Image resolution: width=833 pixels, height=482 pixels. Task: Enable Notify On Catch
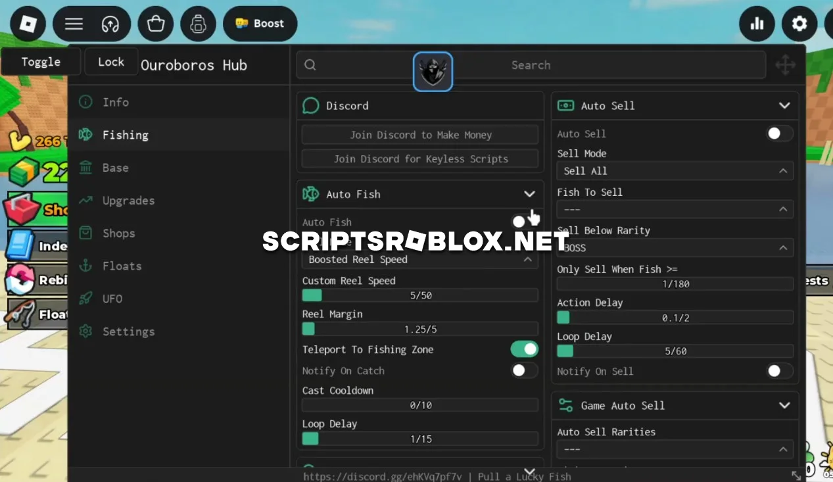click(x=524, y=370)
